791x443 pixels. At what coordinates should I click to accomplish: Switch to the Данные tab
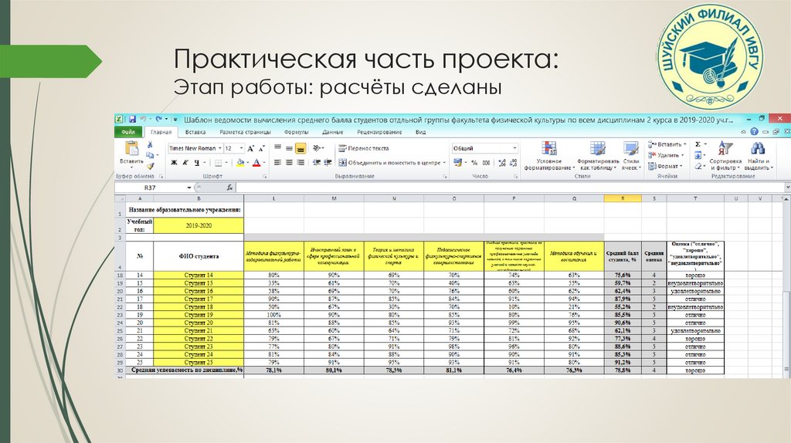pos(332,132)
